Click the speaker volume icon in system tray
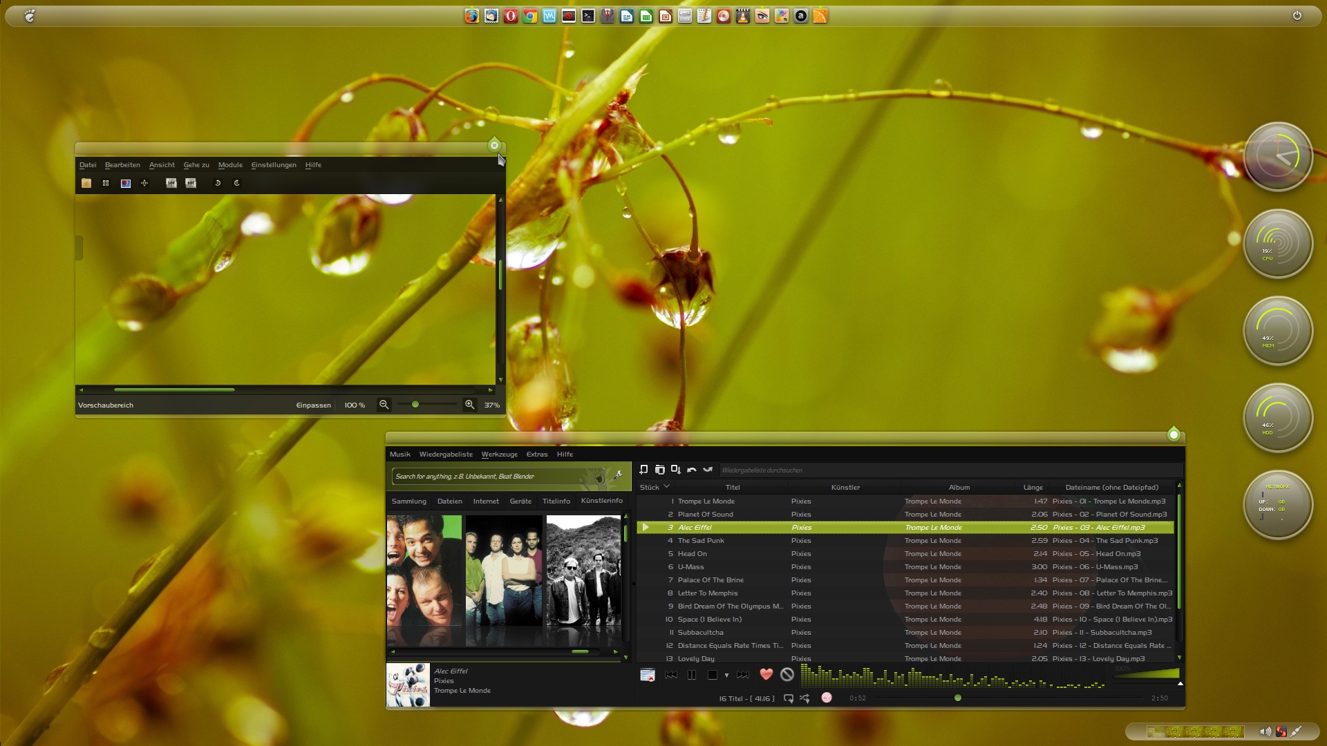The height and width of the screenshot is (746, 1327). point(1265,731)
